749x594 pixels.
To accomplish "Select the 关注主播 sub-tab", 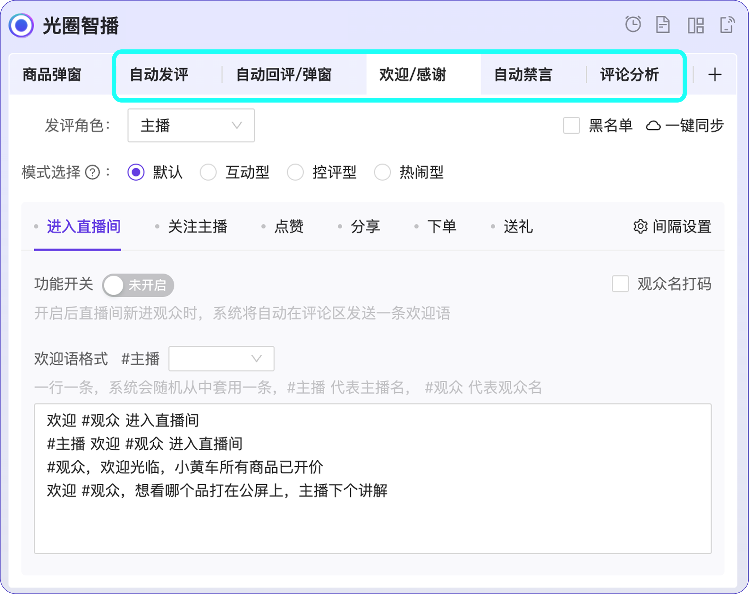I will click(x=197, y=227).
